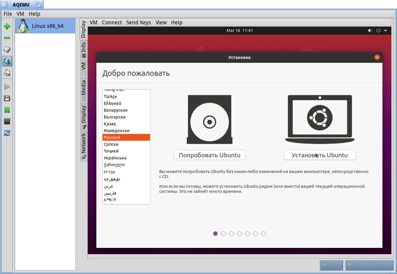
Task: Select Тоҷикӣ in the language list
Action: point(126,151)
